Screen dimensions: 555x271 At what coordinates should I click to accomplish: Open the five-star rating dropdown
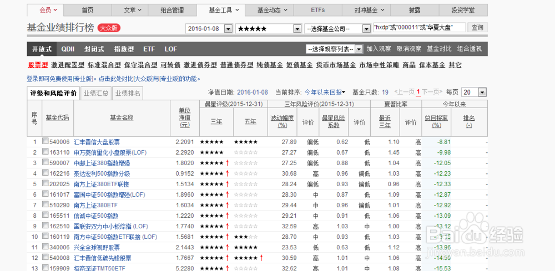pos(297,29)
